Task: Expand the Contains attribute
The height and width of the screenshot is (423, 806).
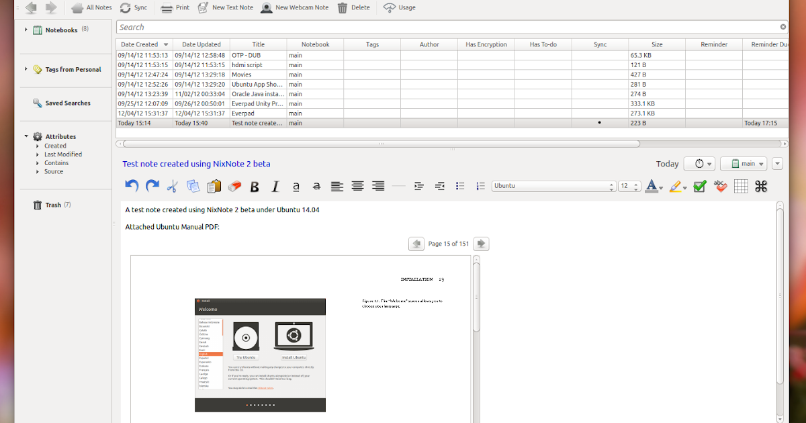Action: click(38, 163)
